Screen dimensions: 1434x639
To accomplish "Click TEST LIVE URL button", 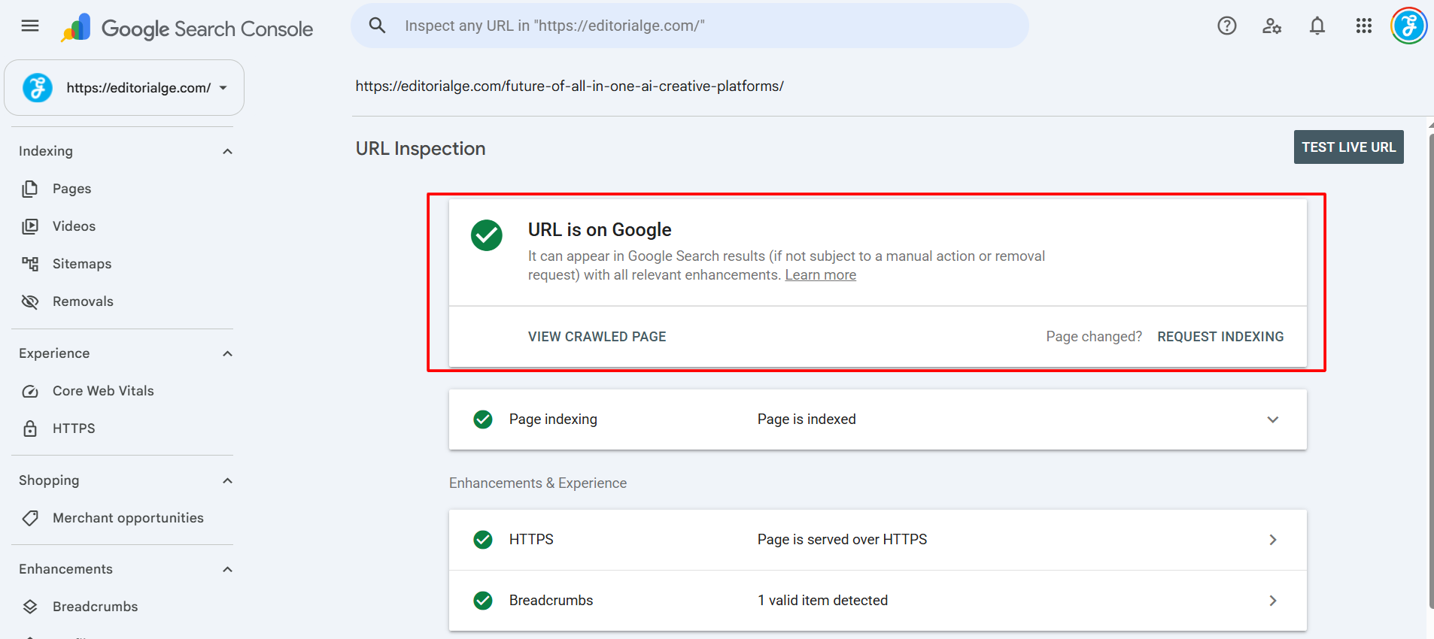I will click(x=1348, y=147).
